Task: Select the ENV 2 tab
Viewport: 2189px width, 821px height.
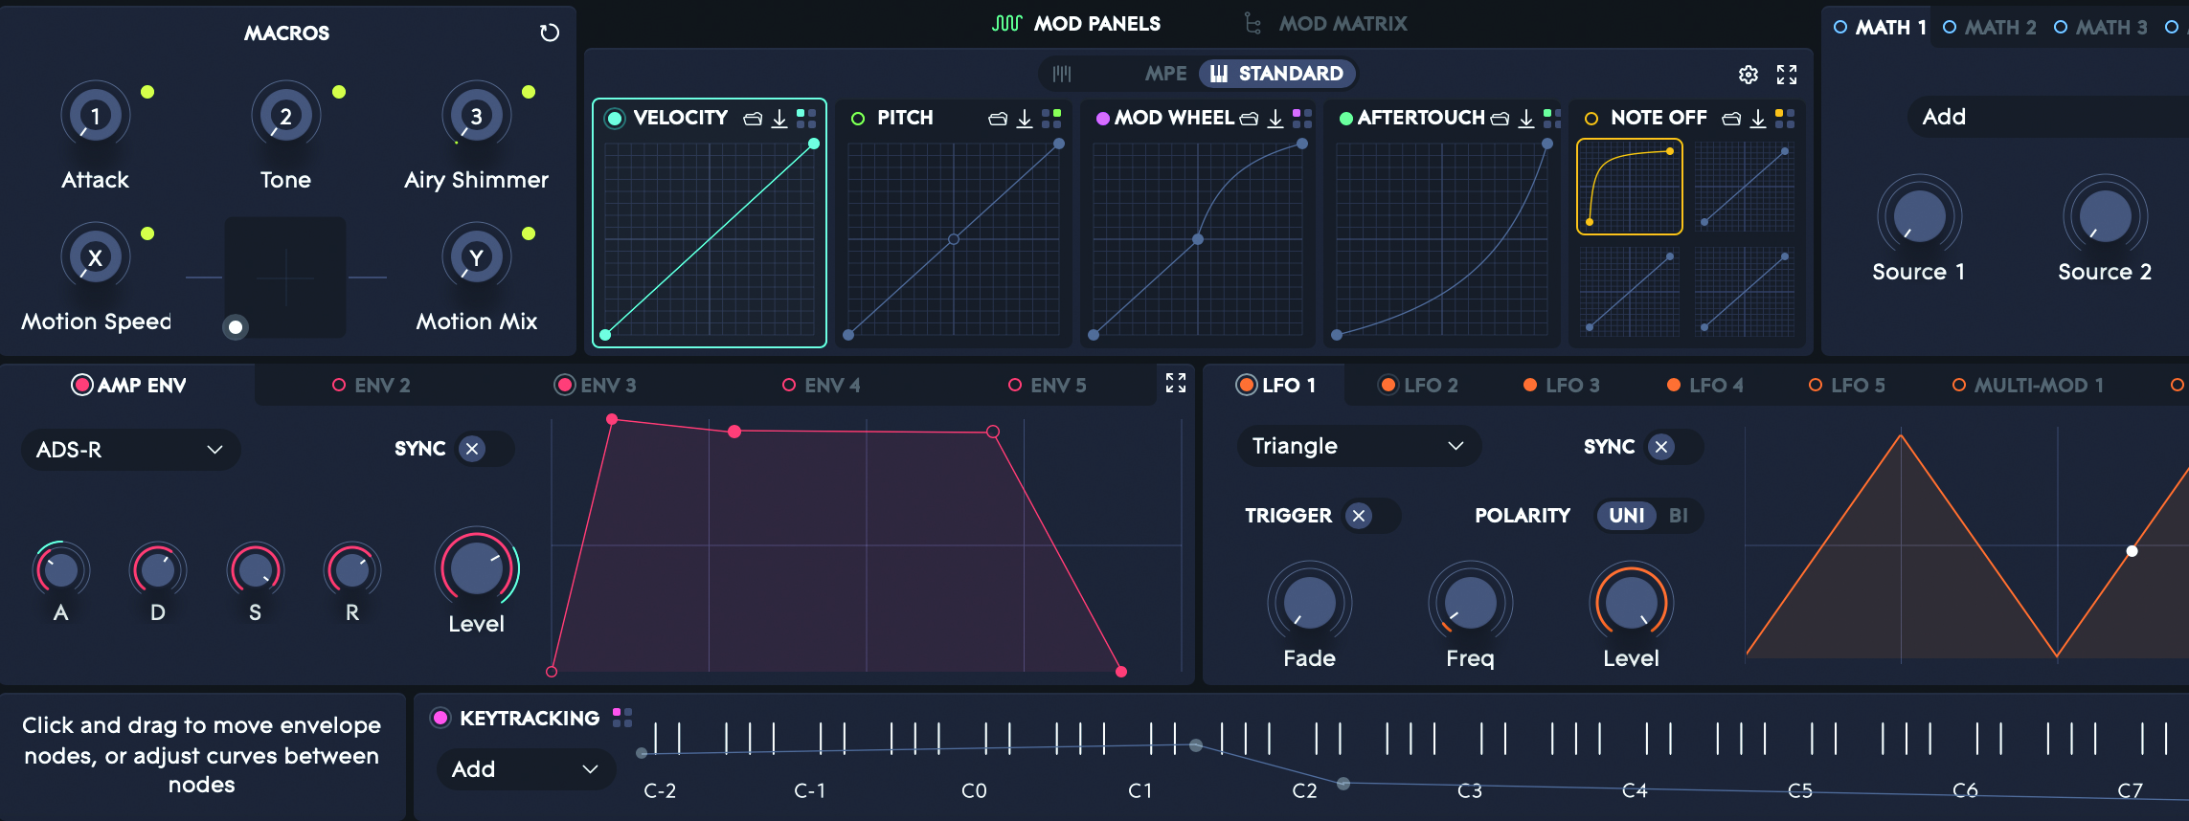Action: [x=372, y=385]
